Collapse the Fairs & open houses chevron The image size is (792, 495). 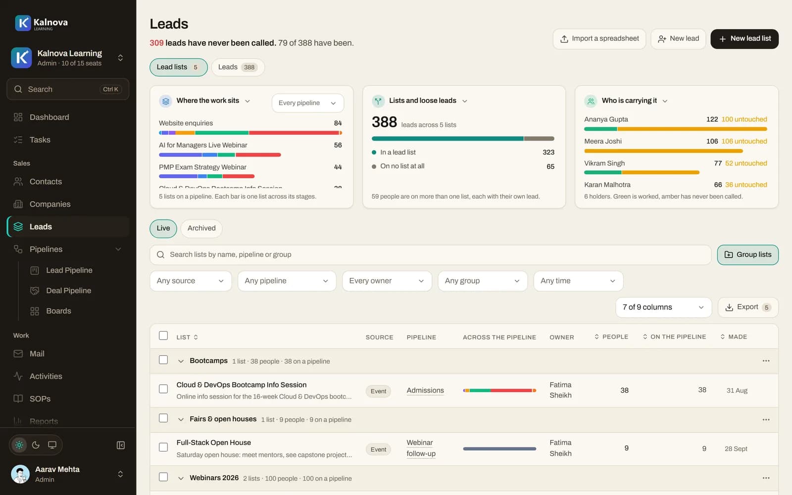click(181, 420)
